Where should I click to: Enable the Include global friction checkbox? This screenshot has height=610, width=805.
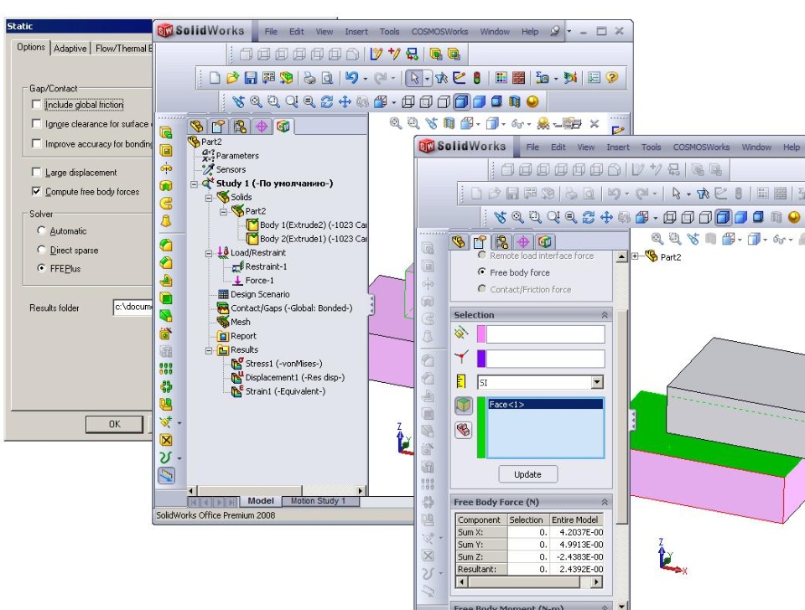point(36,105)
